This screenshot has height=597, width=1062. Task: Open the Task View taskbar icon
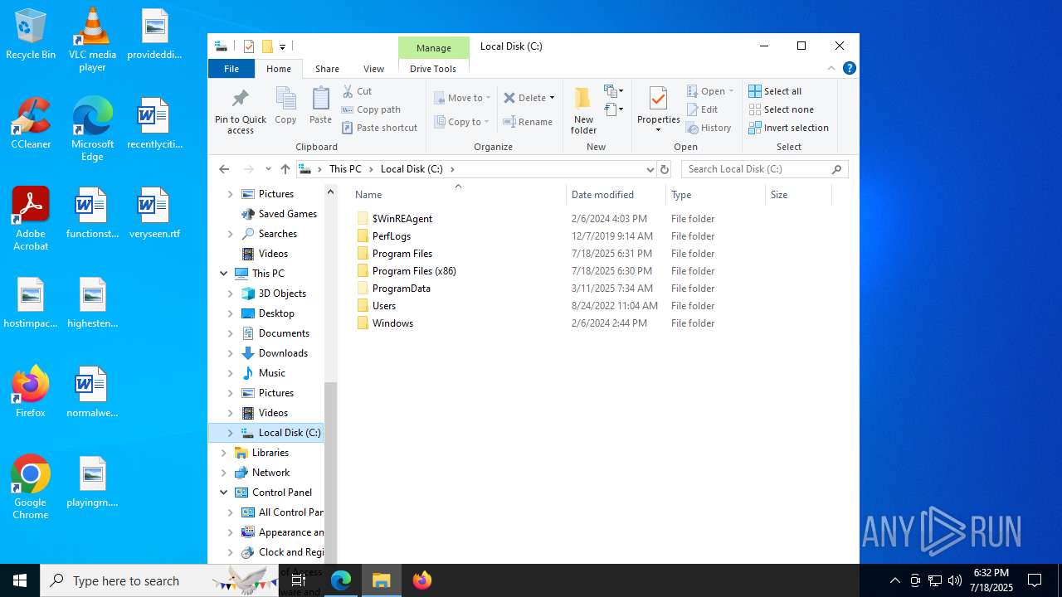[299, 580]
